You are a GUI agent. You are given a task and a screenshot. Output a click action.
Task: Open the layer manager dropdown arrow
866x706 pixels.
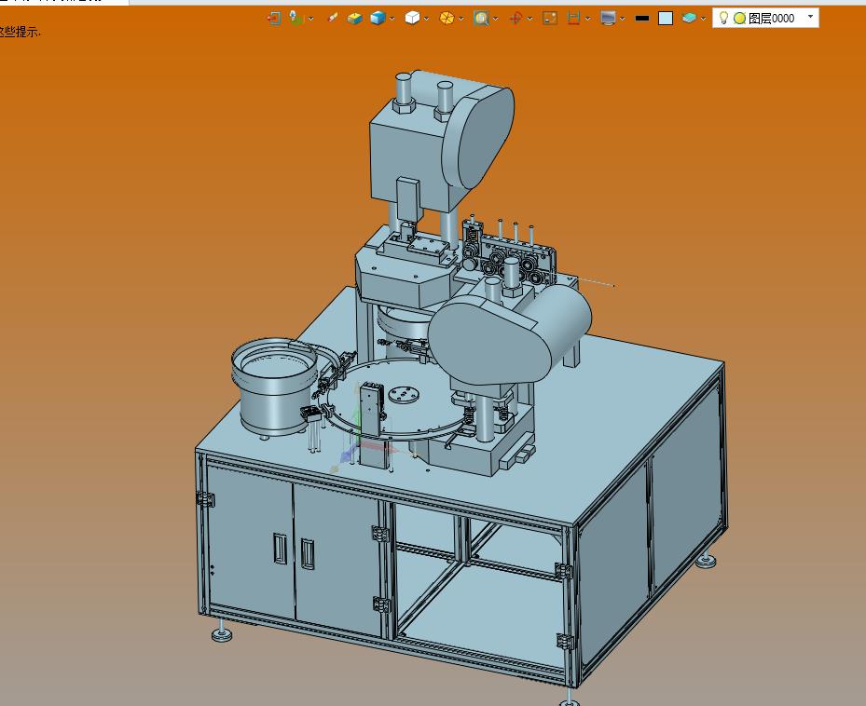click(703, 19)
